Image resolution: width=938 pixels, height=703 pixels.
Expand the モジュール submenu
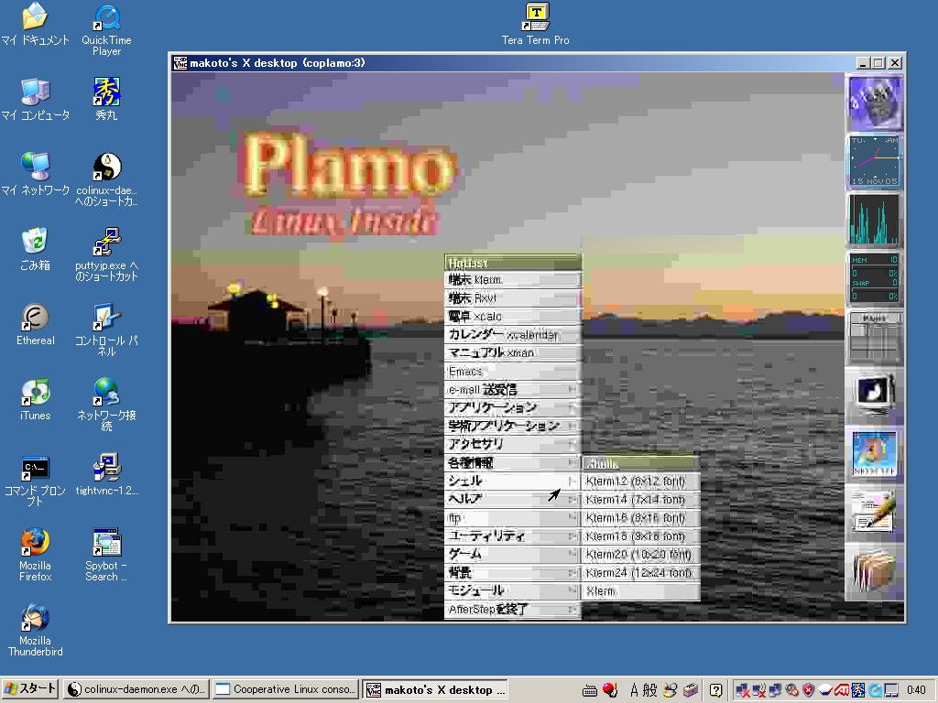513,590
